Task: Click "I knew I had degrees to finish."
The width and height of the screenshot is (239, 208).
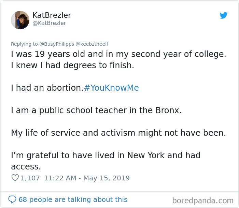Action: [72, 65]
